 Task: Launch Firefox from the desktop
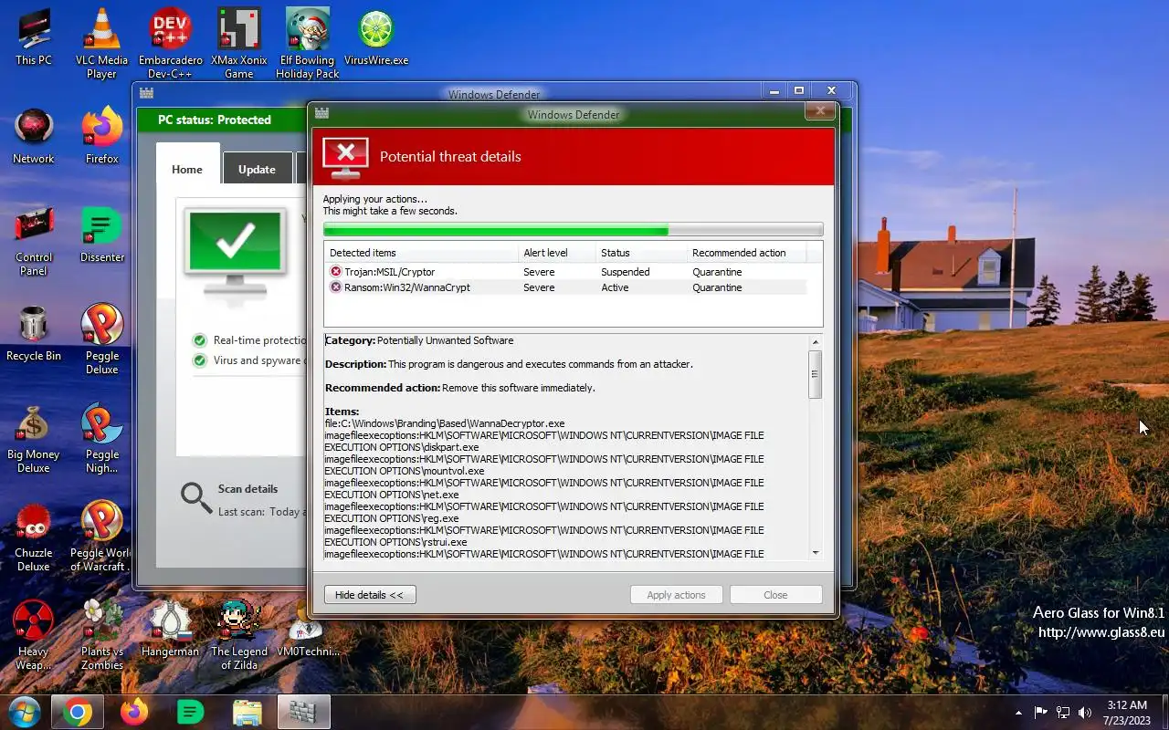coord(101,136)
